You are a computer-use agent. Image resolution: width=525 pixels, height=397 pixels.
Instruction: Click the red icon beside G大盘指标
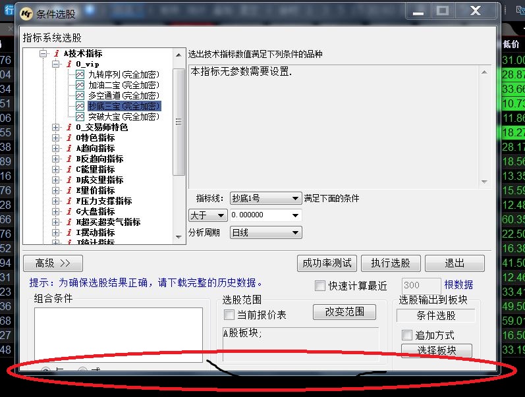(69, 211)
